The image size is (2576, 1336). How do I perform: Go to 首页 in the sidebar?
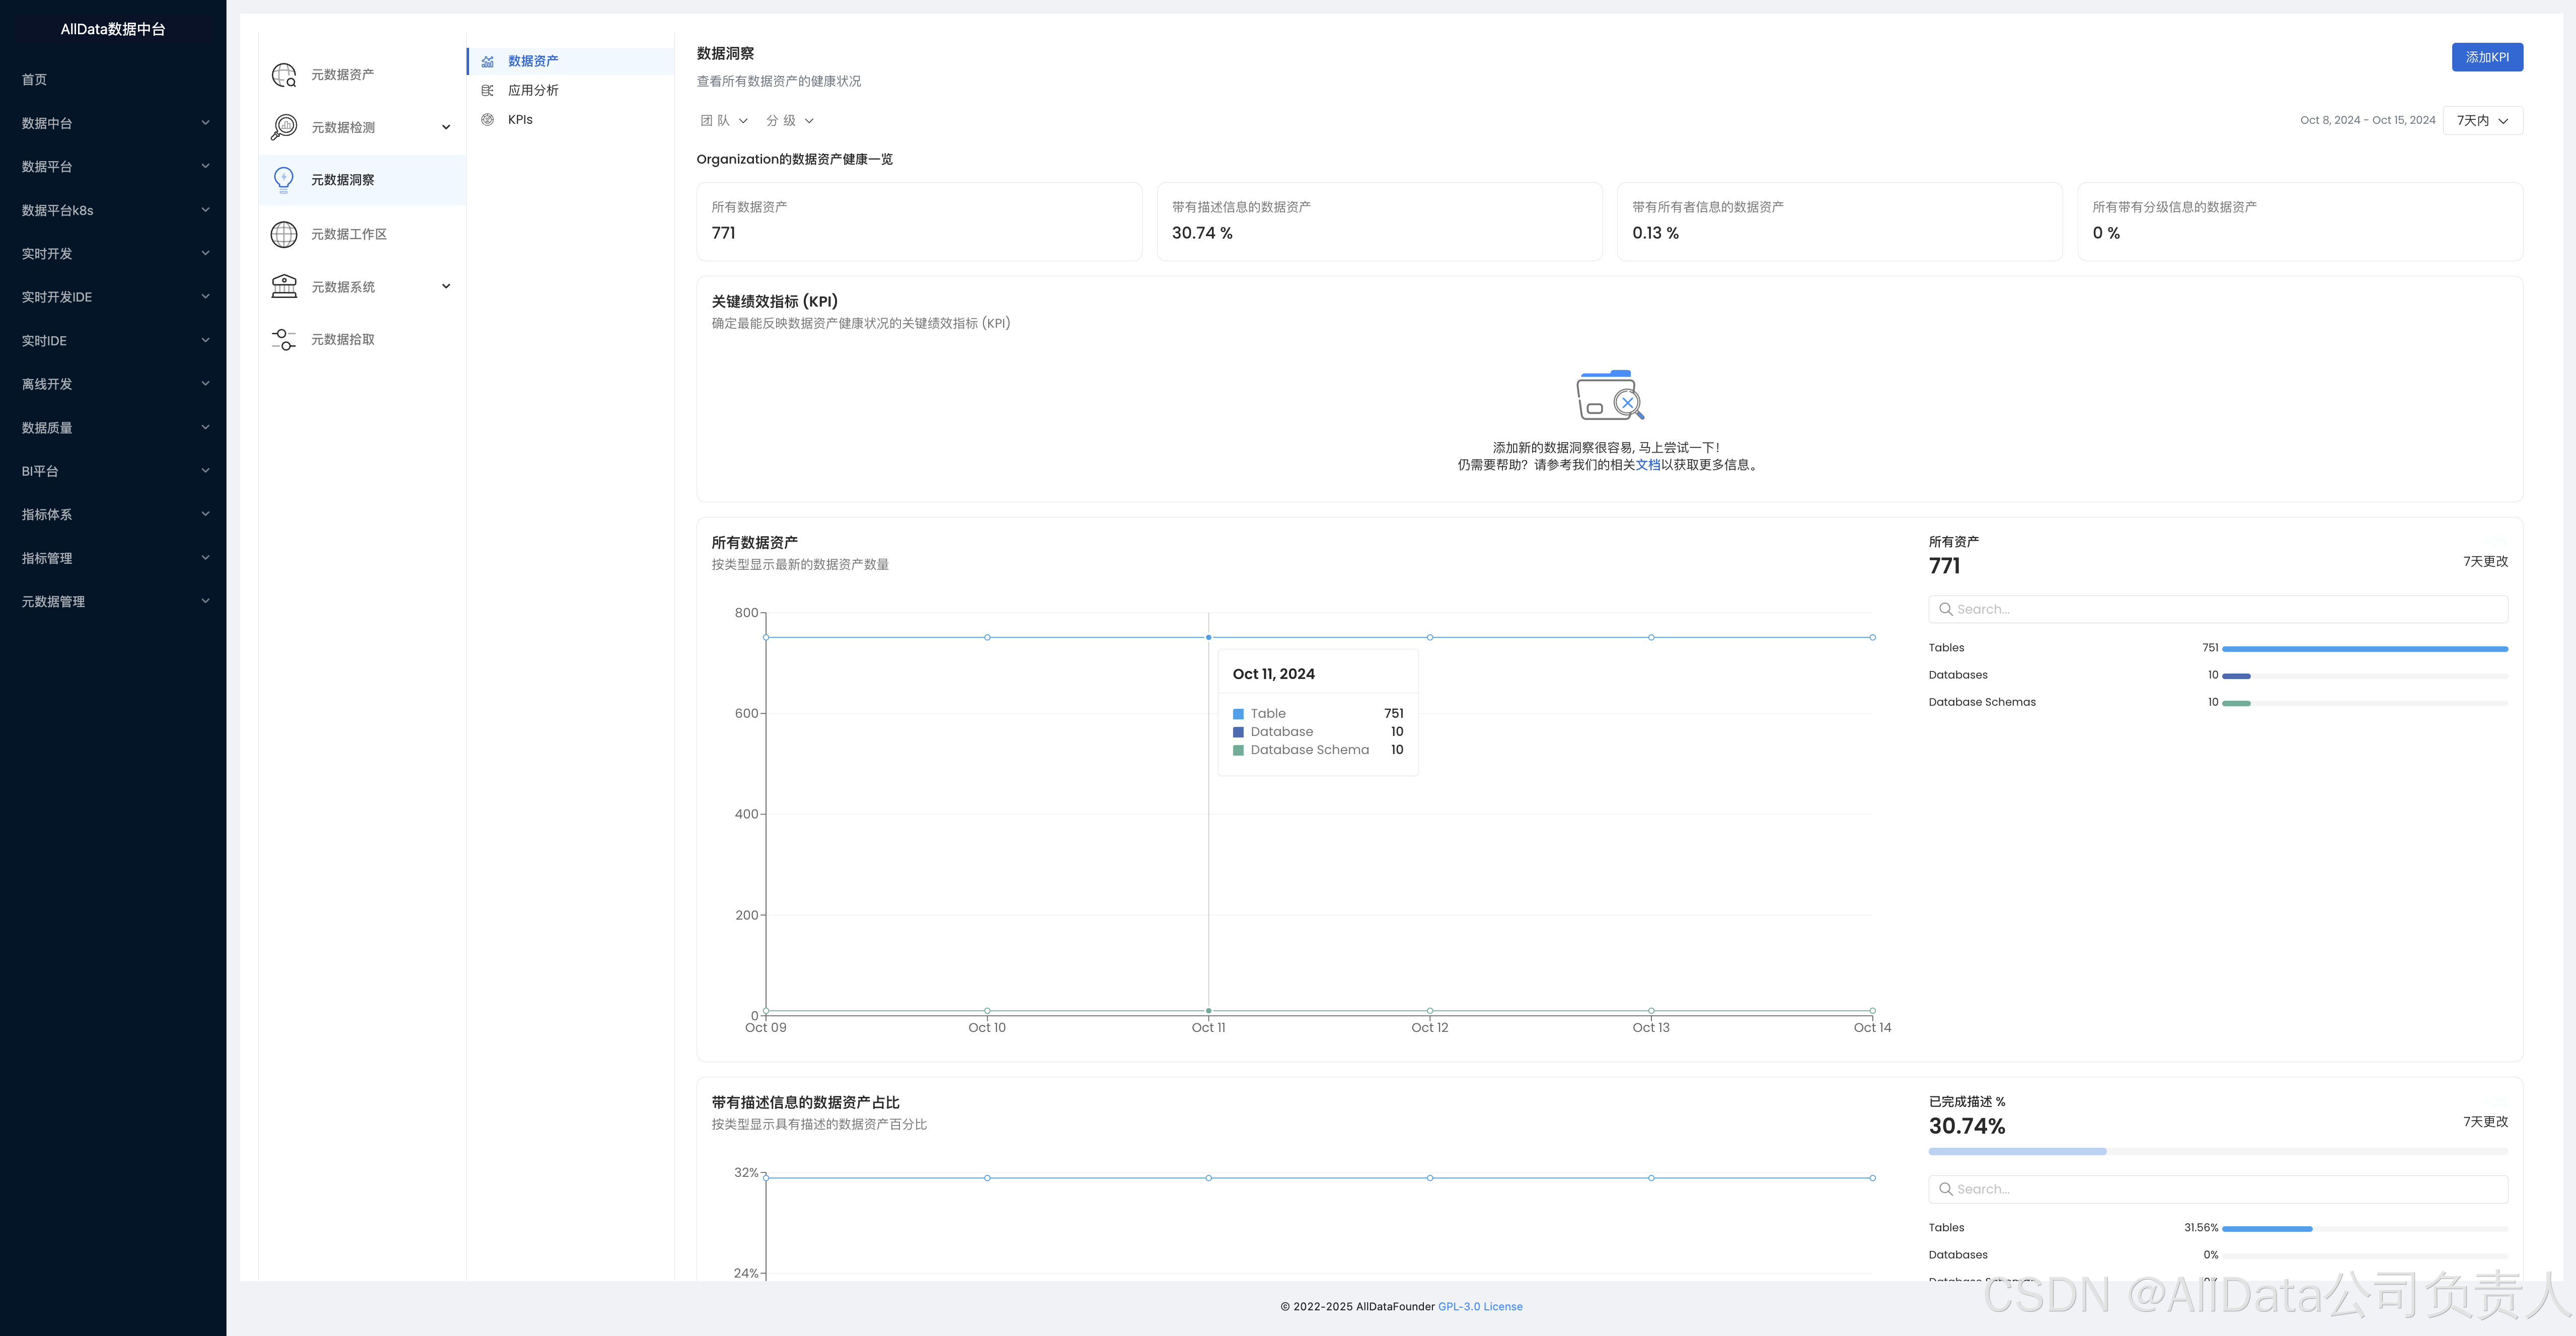(x=35, y=80)
